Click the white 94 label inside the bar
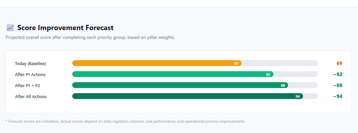Viewport: 358px width, 133px height. coord(297,96)
